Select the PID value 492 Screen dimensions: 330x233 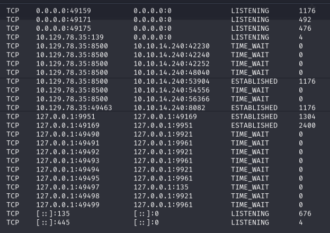(305, 20)
